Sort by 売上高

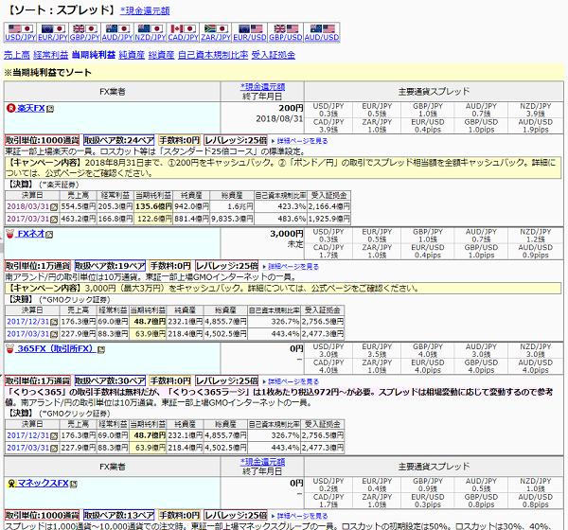pyautogui.click(x=17, y=55)
